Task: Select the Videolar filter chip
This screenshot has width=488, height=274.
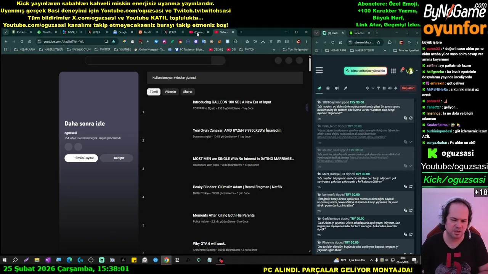Action: (170, 92)
